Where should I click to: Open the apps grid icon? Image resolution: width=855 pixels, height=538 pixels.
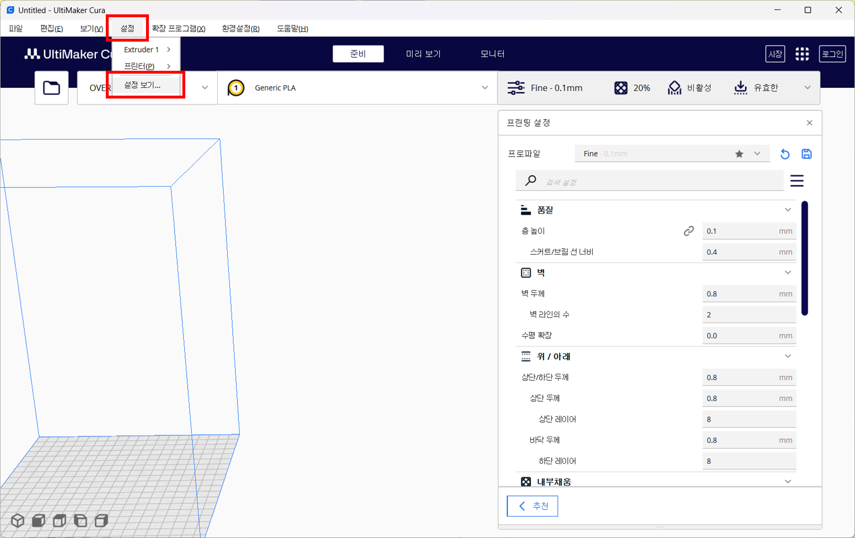(x=802, y=54)
